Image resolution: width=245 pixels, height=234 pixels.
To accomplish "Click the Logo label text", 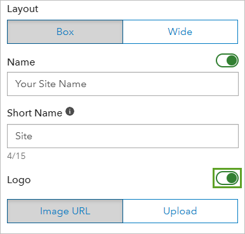I will (19, 180).
